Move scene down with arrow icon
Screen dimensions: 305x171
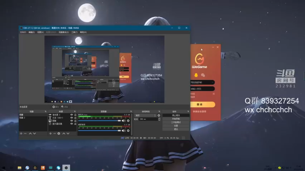(x=34, y=133)
